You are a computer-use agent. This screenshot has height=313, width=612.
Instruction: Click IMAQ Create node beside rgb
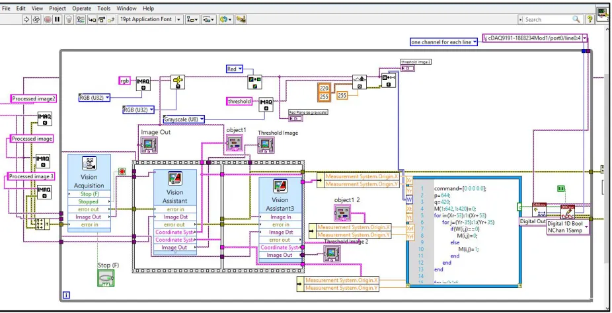click(x=143, y=83)
